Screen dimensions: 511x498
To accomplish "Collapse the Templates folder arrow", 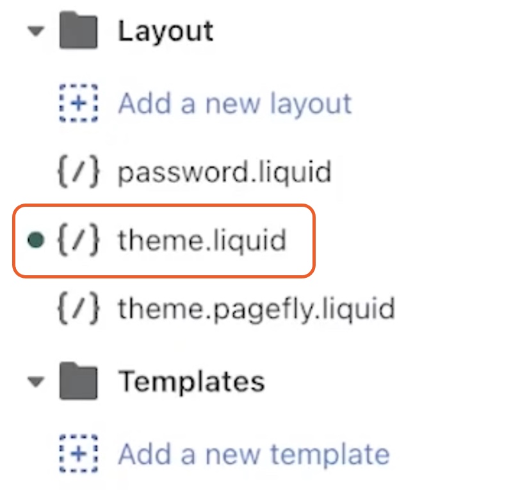I will [36, 382].
